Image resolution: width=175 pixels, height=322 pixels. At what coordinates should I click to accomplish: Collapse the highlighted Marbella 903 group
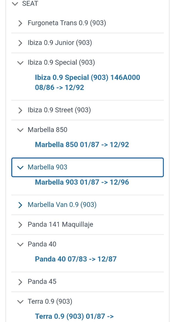click(x=20, y=167)
